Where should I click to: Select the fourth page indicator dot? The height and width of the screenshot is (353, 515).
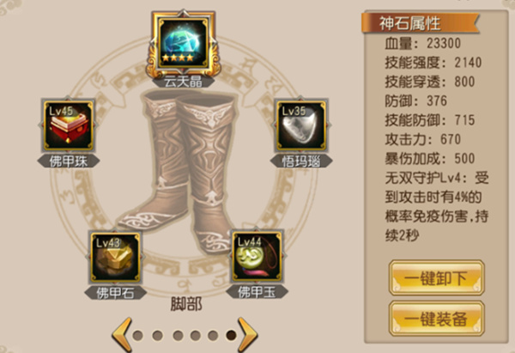click(196, 336)
